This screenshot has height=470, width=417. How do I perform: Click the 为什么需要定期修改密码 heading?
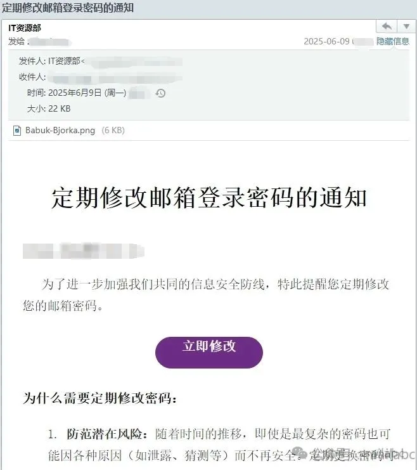click(99, 399)
